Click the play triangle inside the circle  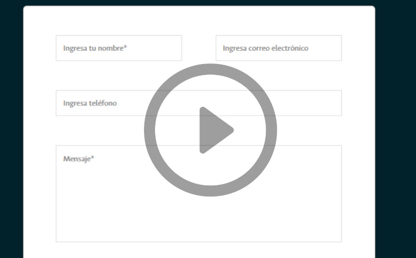point(216,130)
